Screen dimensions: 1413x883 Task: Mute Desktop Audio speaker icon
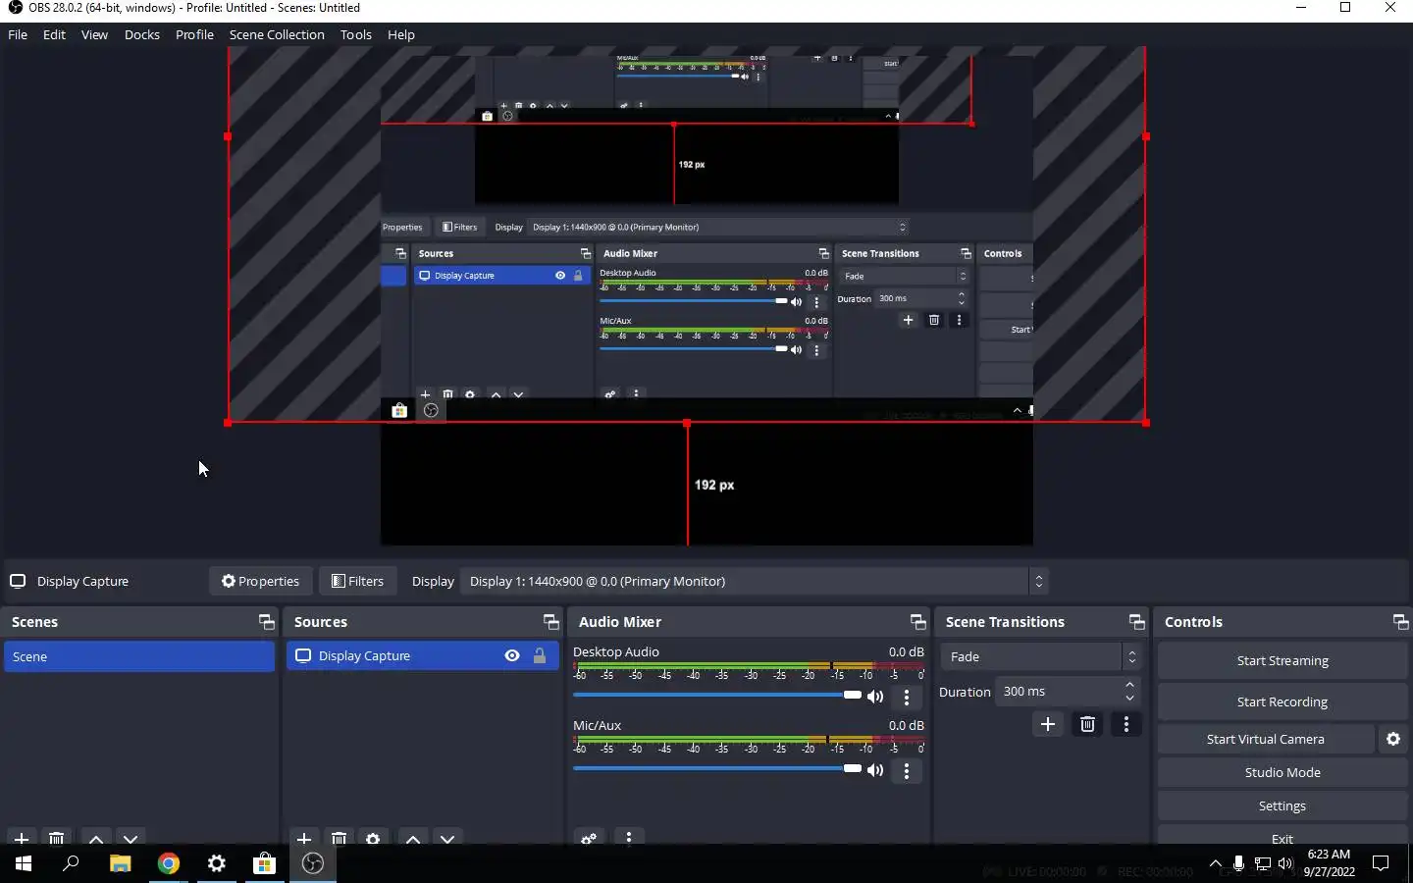[x=875, y=697]
